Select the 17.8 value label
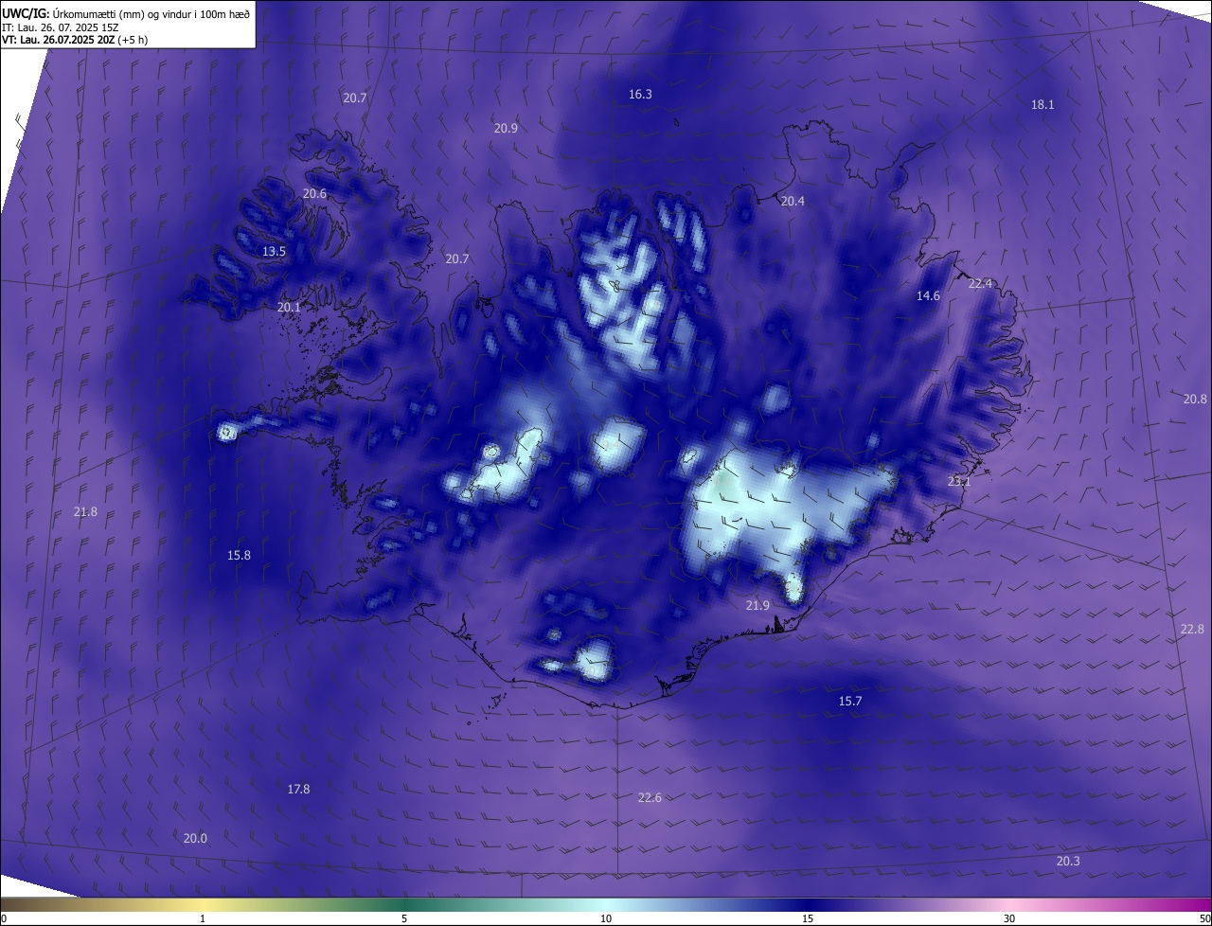Viewport: 1212px width, 926px height. coord(298,788)
